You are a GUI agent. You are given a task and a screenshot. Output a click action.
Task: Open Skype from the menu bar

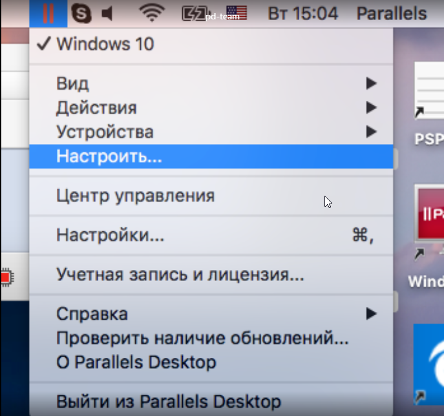coord(81,13)
